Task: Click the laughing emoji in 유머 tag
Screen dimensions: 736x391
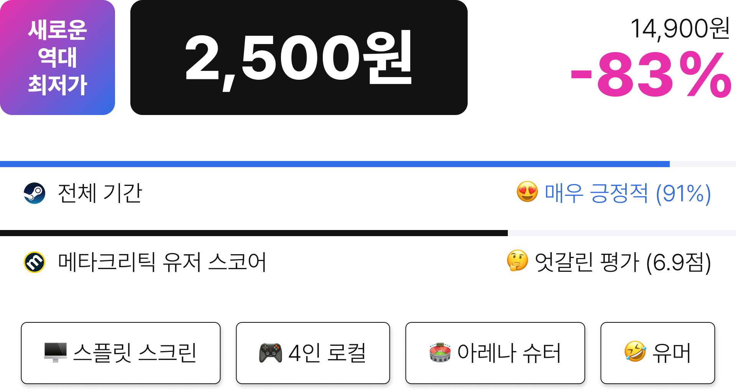Action: [635, 351]
